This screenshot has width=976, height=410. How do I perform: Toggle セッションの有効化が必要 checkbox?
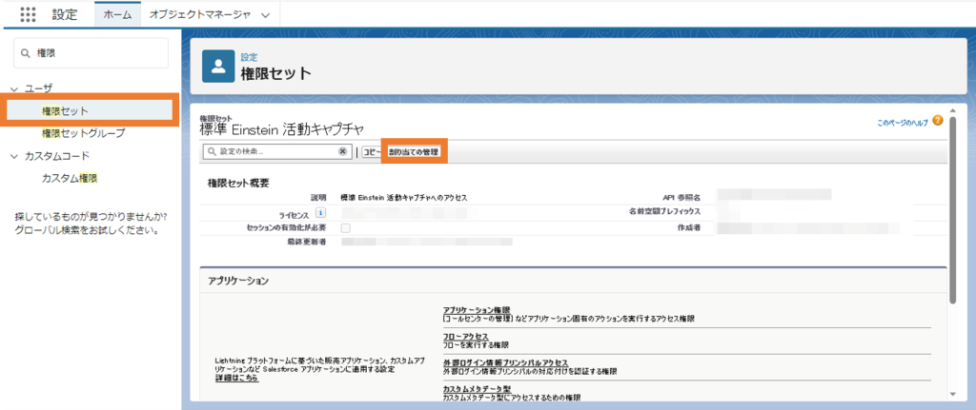tap(345, 228)
